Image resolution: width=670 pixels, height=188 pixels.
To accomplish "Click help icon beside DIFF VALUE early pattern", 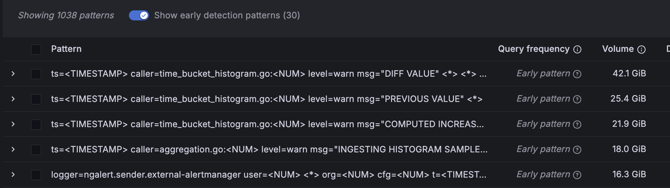I will coord(577,74).
